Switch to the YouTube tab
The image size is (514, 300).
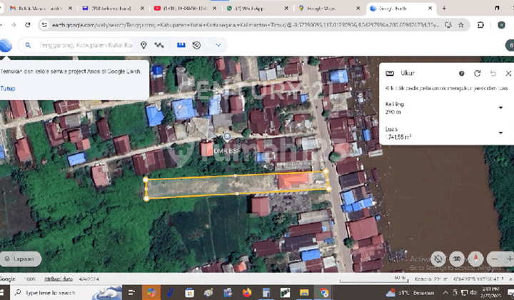[186, 8]
